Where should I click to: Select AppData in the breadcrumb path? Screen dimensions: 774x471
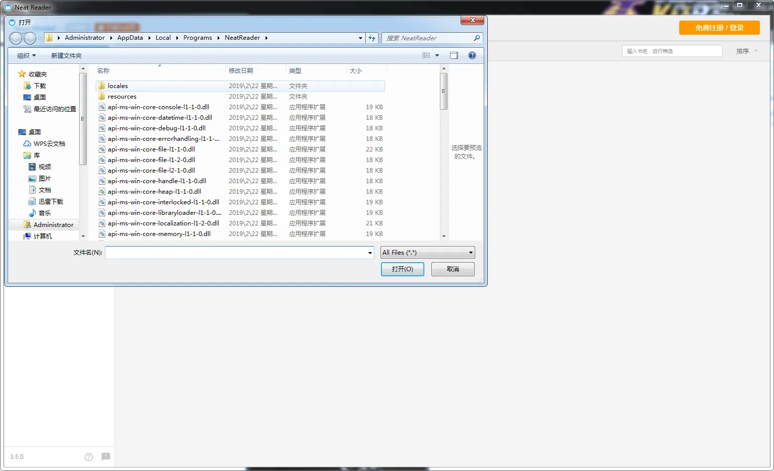[x=130, y=38]
